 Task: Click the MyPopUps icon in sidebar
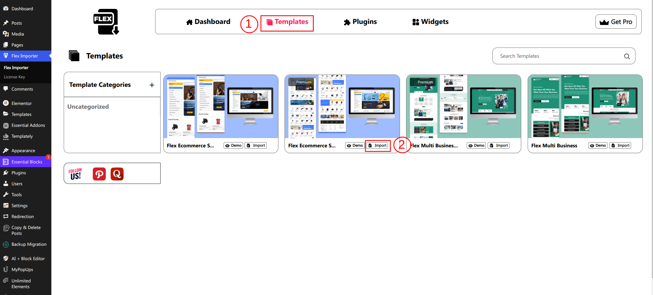(6, 269)
